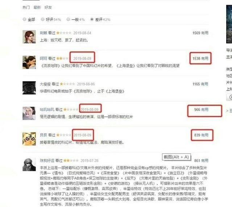232x207 pixels.
Task: Switch to the 好友 tab
Action: 48,7
